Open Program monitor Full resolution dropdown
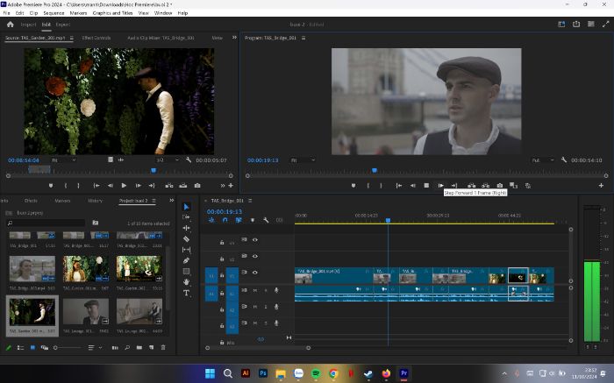The image size is (614, 383). click(542, 160)
